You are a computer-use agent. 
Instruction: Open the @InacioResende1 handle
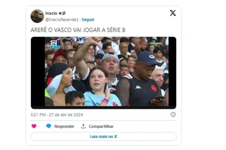pos(62,19)
